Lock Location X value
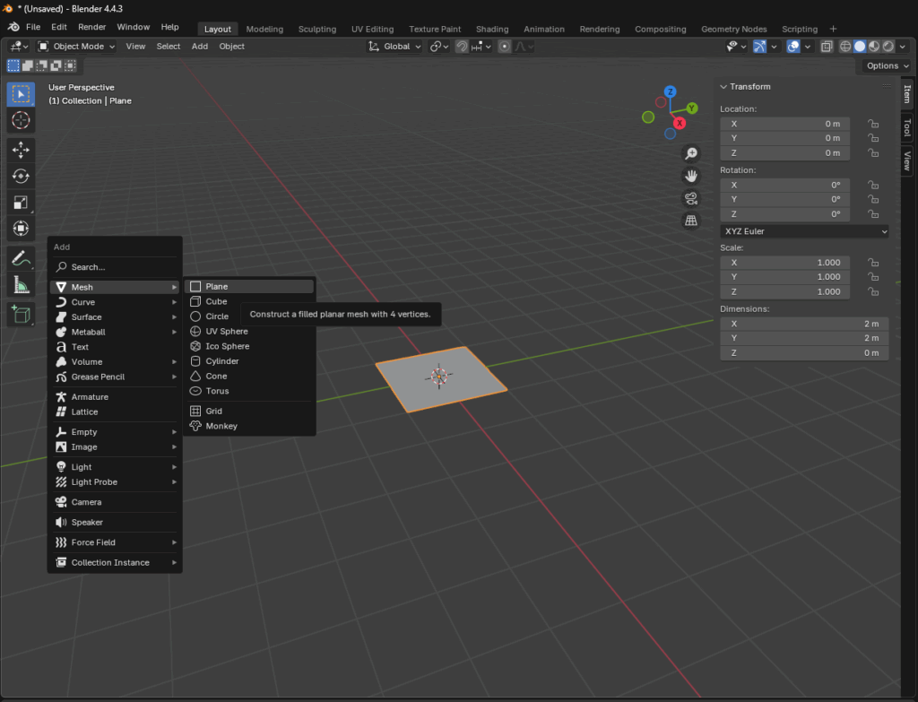The width and height of the screenshot is (918, 702). click(873, 124)
